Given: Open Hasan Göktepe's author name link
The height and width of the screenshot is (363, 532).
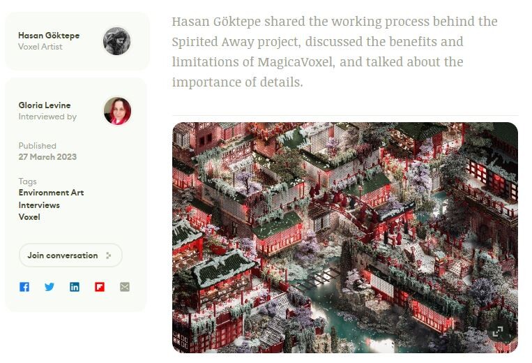Looking at the screenshot, I should click(x=49, y=36).
